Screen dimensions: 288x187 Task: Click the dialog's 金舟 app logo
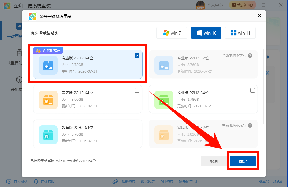tap(32, 16)
